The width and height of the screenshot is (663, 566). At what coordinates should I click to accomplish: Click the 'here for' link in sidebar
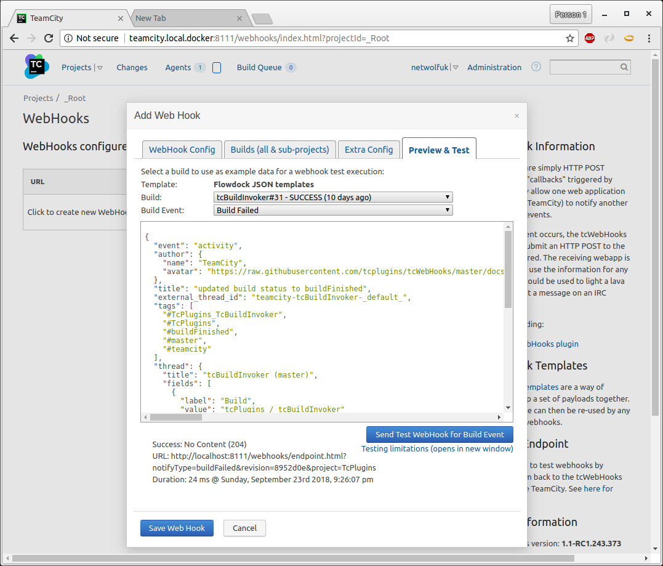(x=598, y=488)
